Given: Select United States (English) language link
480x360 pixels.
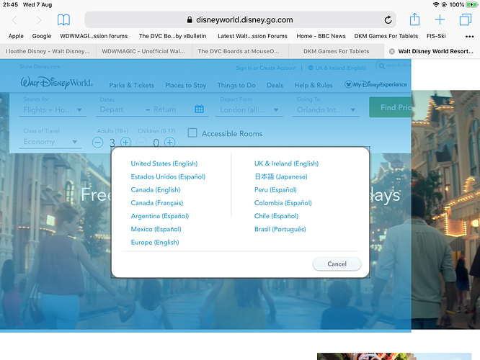Looking at the screenshot, I should (164, 163).
